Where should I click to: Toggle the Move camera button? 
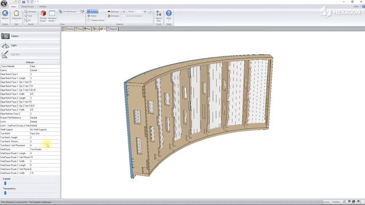(x=92, y=16)
